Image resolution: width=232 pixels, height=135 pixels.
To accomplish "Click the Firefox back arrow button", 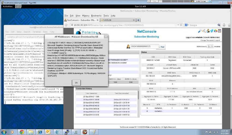I will [x=66, y=25].
